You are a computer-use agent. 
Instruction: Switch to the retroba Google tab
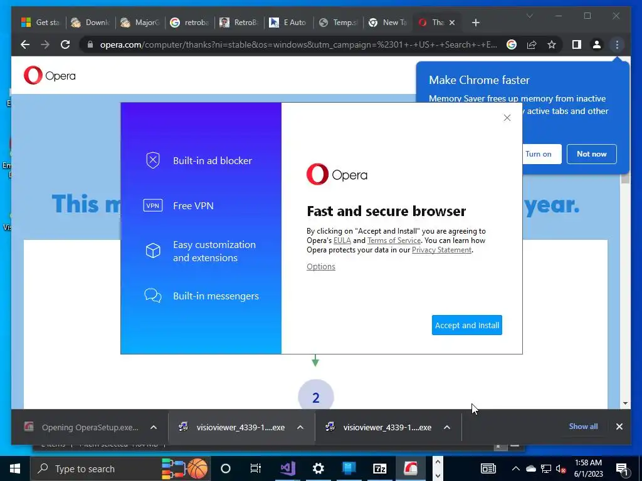click(x=189, y=23)
